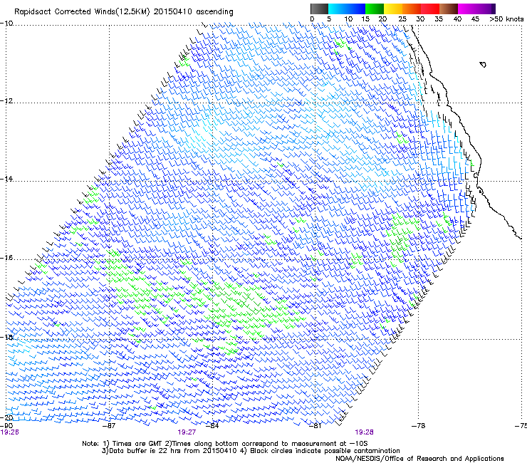The image size is (527, 463).
Task: Select the orange 25-30 knots legend segment
Action: [x=412, y=9]
